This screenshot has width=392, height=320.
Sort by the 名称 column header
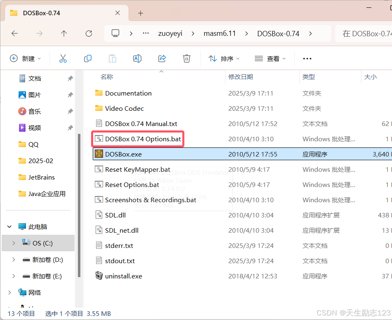click(x=107, y=77)
